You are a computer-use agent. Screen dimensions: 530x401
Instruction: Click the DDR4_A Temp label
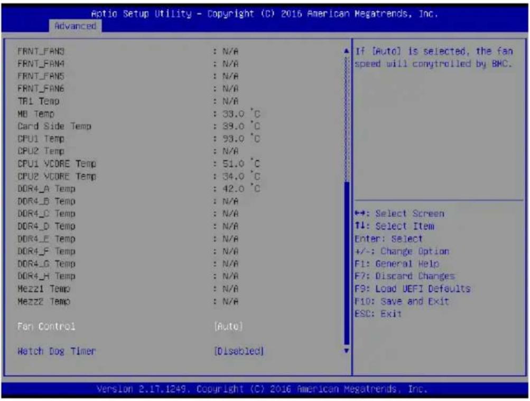[47, 189]
